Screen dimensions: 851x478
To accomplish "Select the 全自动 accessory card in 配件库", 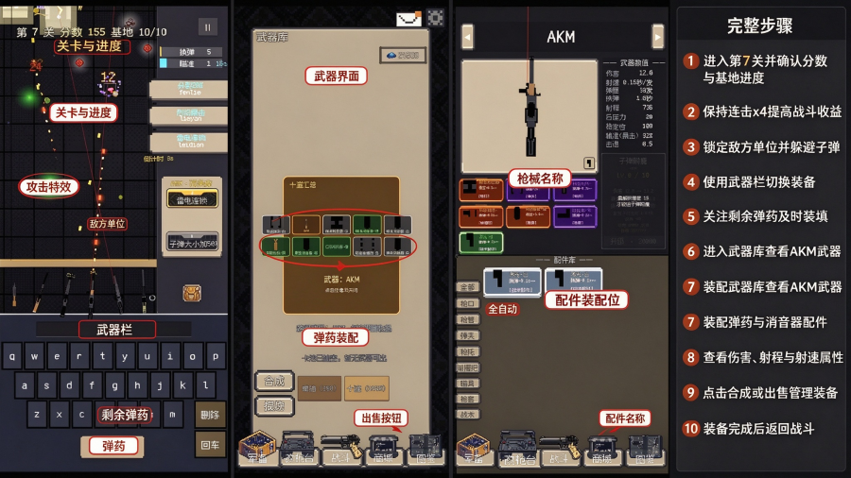I will (x=512, y=282).
